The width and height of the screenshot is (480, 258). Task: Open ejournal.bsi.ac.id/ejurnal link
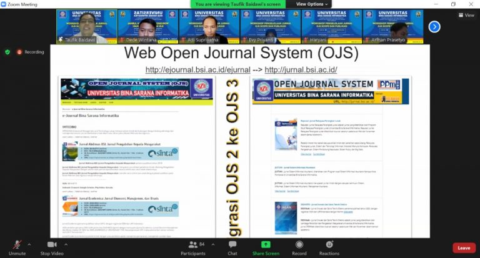click(x=197, y=70)
